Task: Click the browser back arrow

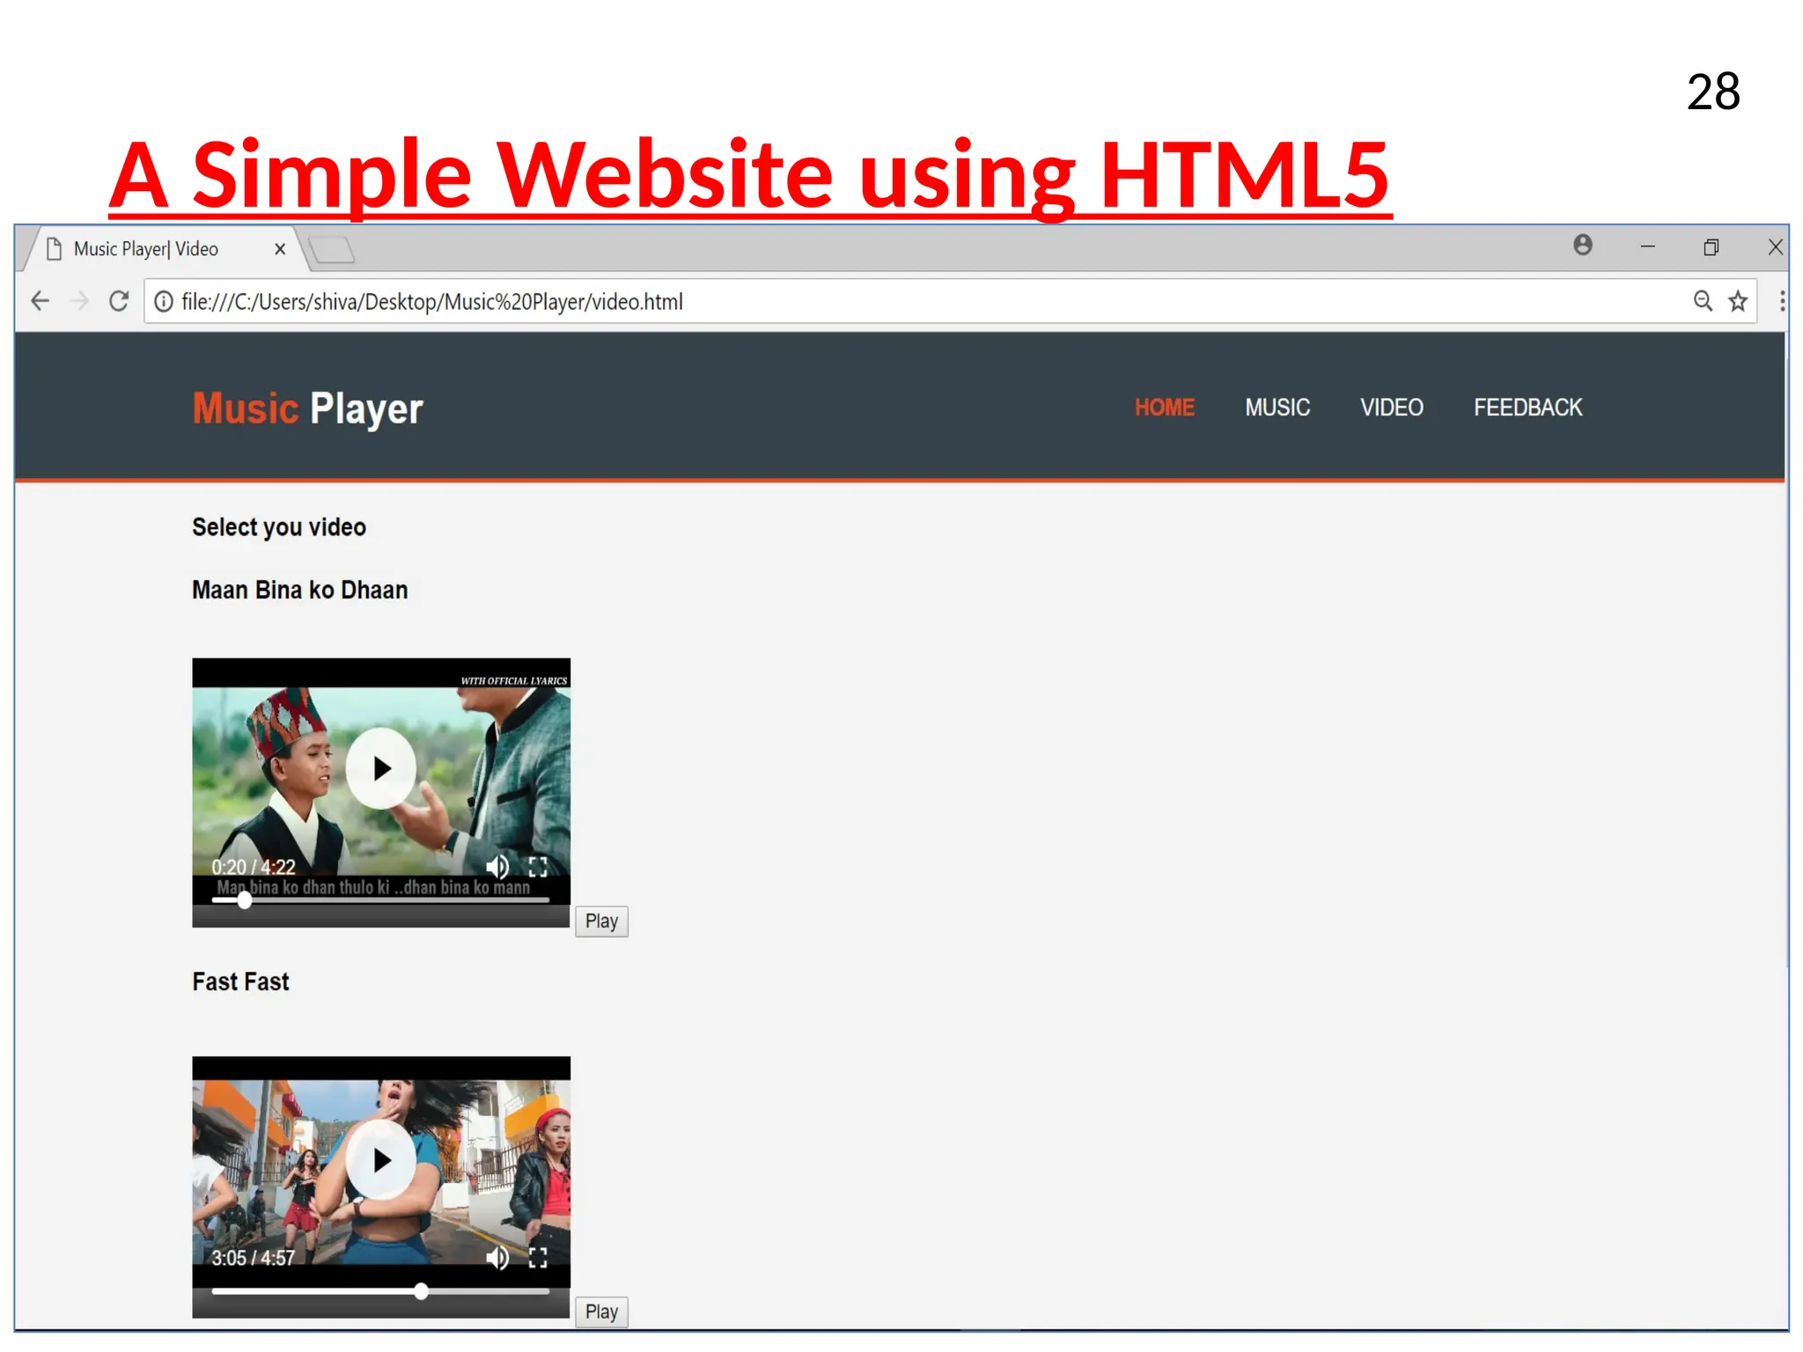Action: pos(40,301)
